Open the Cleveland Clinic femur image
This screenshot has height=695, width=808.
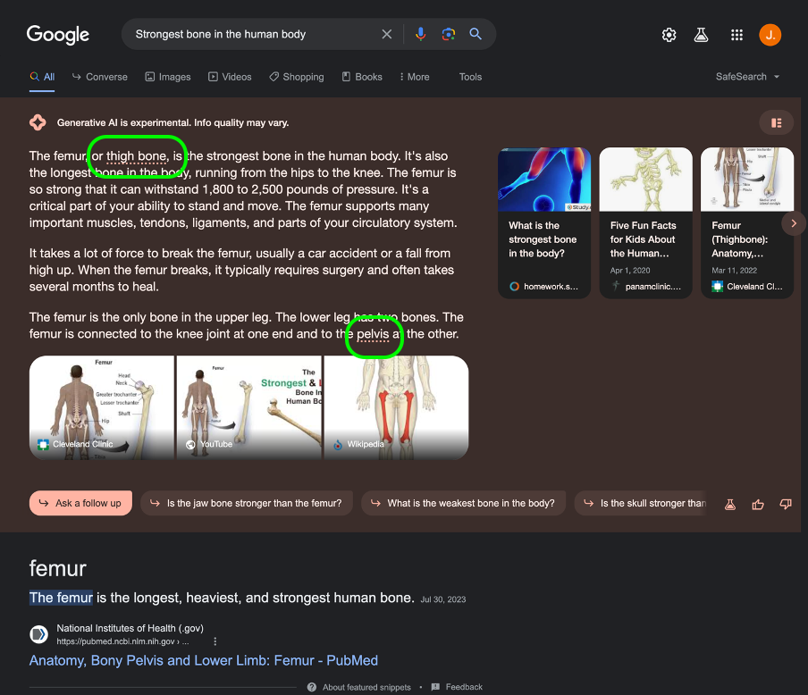click(102, 407)
